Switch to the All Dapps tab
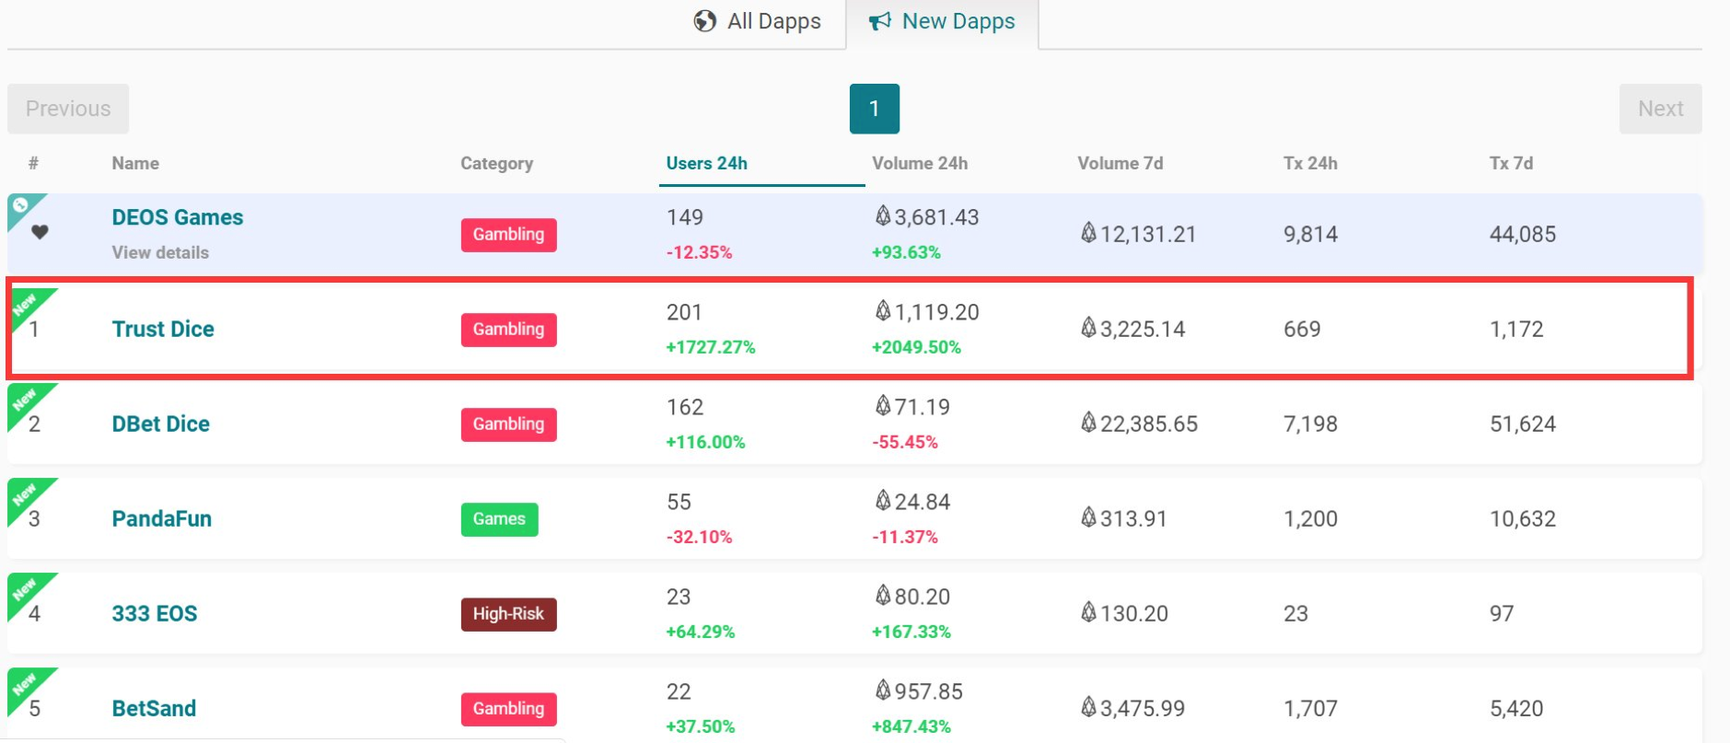 (758, 21)
